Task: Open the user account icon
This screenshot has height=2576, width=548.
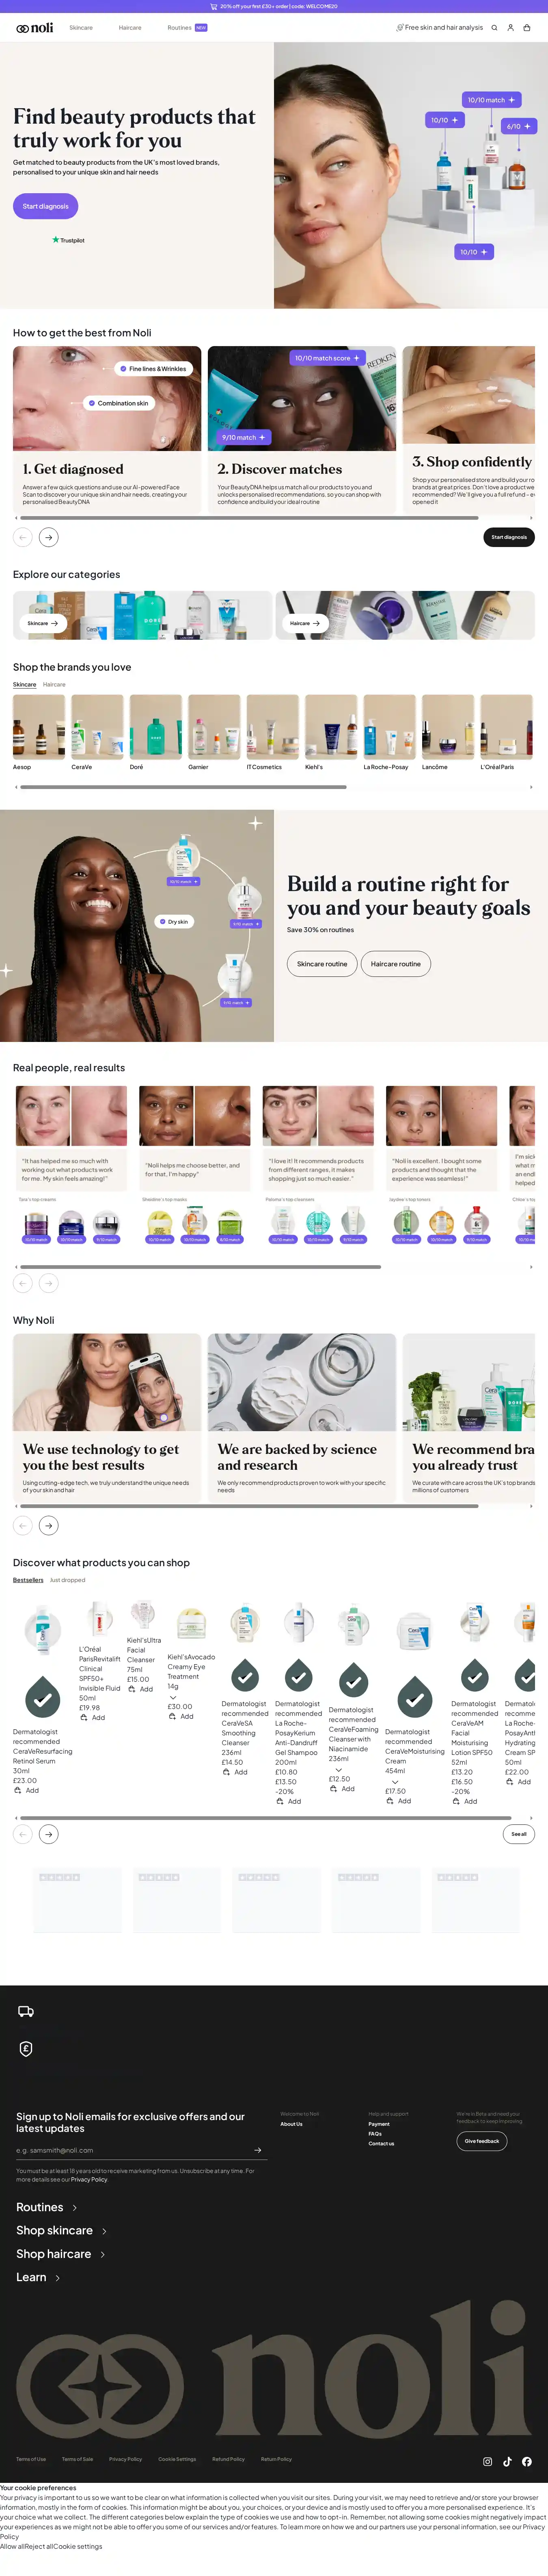Action: 510,28
